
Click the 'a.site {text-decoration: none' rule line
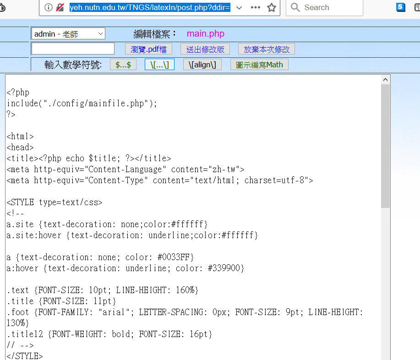107,224
